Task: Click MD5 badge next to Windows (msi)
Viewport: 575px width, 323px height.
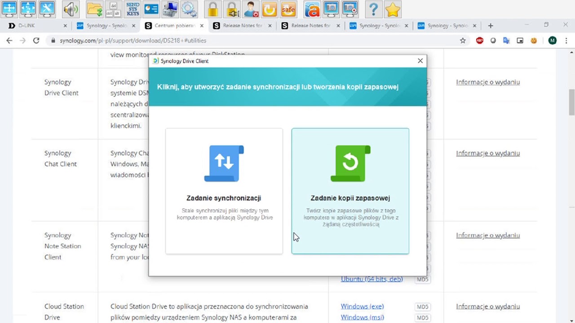Action: point(422,318)
